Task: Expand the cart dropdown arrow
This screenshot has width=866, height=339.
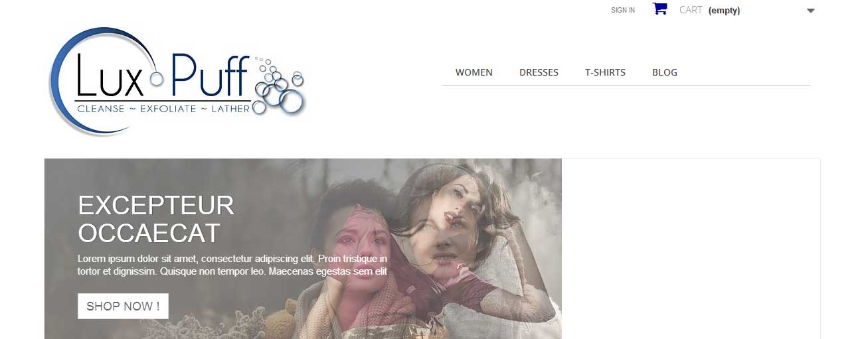Action: click(810, 11)
